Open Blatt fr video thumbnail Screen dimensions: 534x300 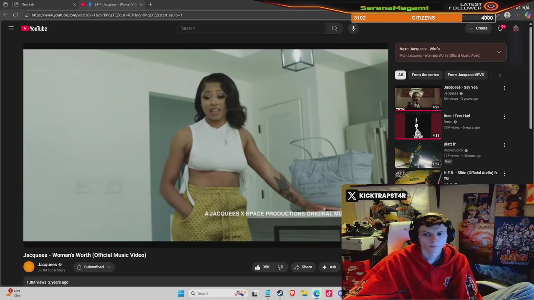(418, 155)
